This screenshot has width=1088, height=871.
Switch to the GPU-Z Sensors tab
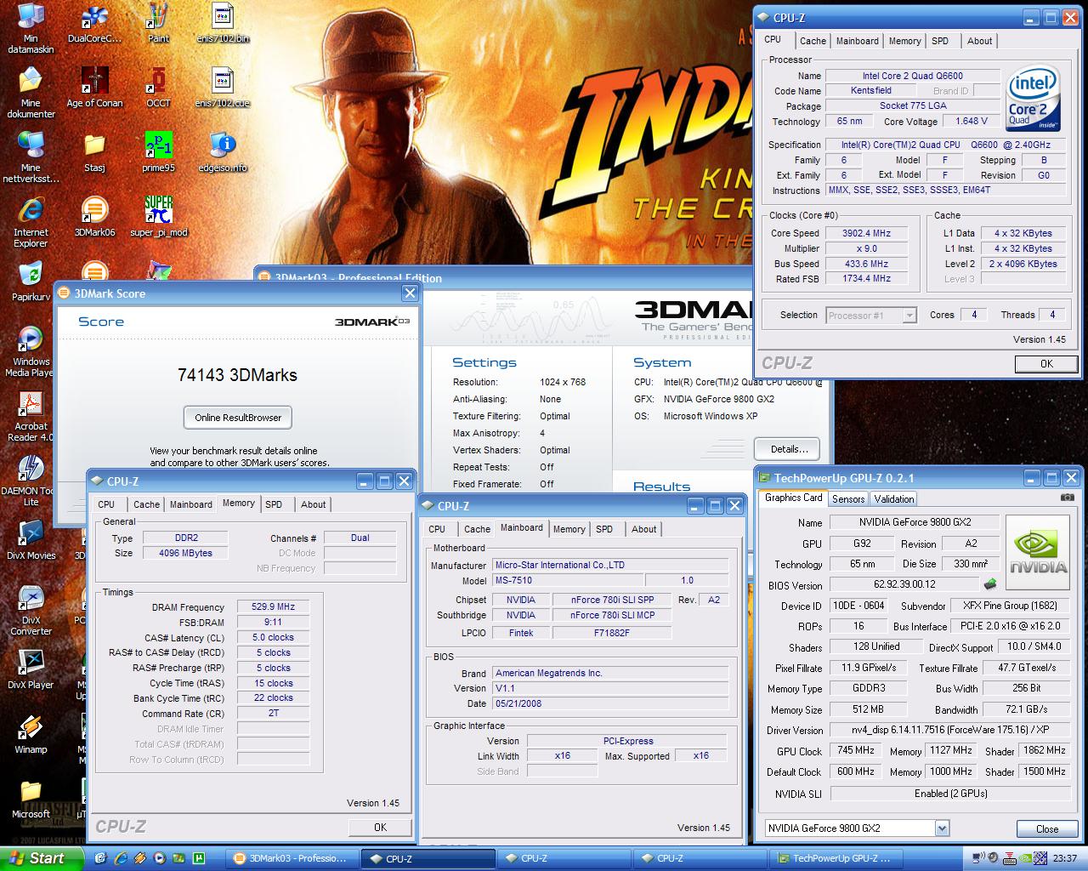coord(848,499)
